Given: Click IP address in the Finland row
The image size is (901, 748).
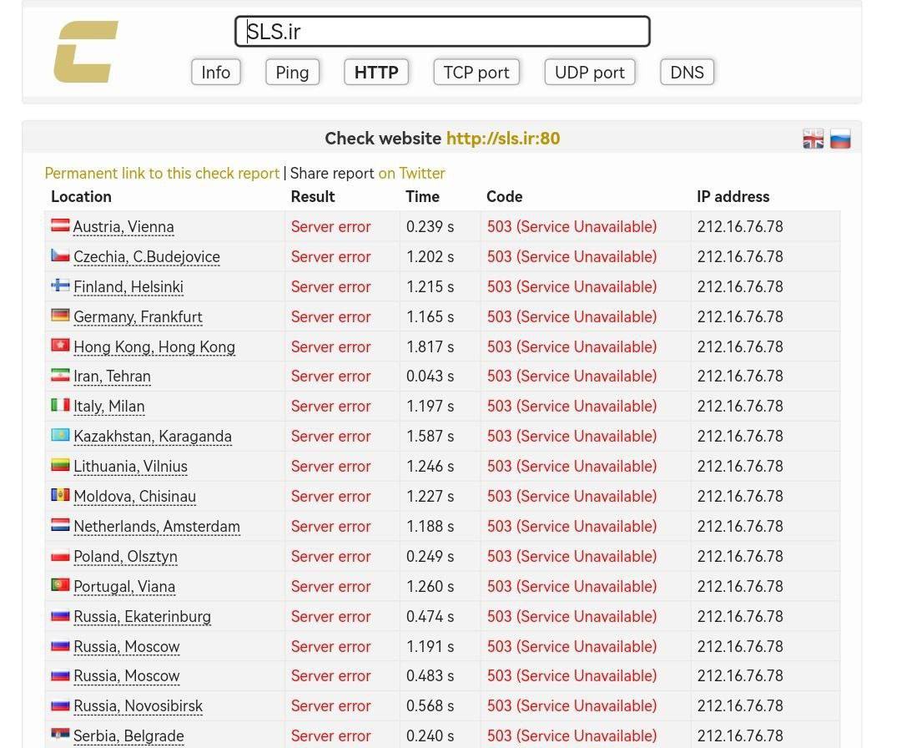Looking at the screenshot, I should point(740,286).
